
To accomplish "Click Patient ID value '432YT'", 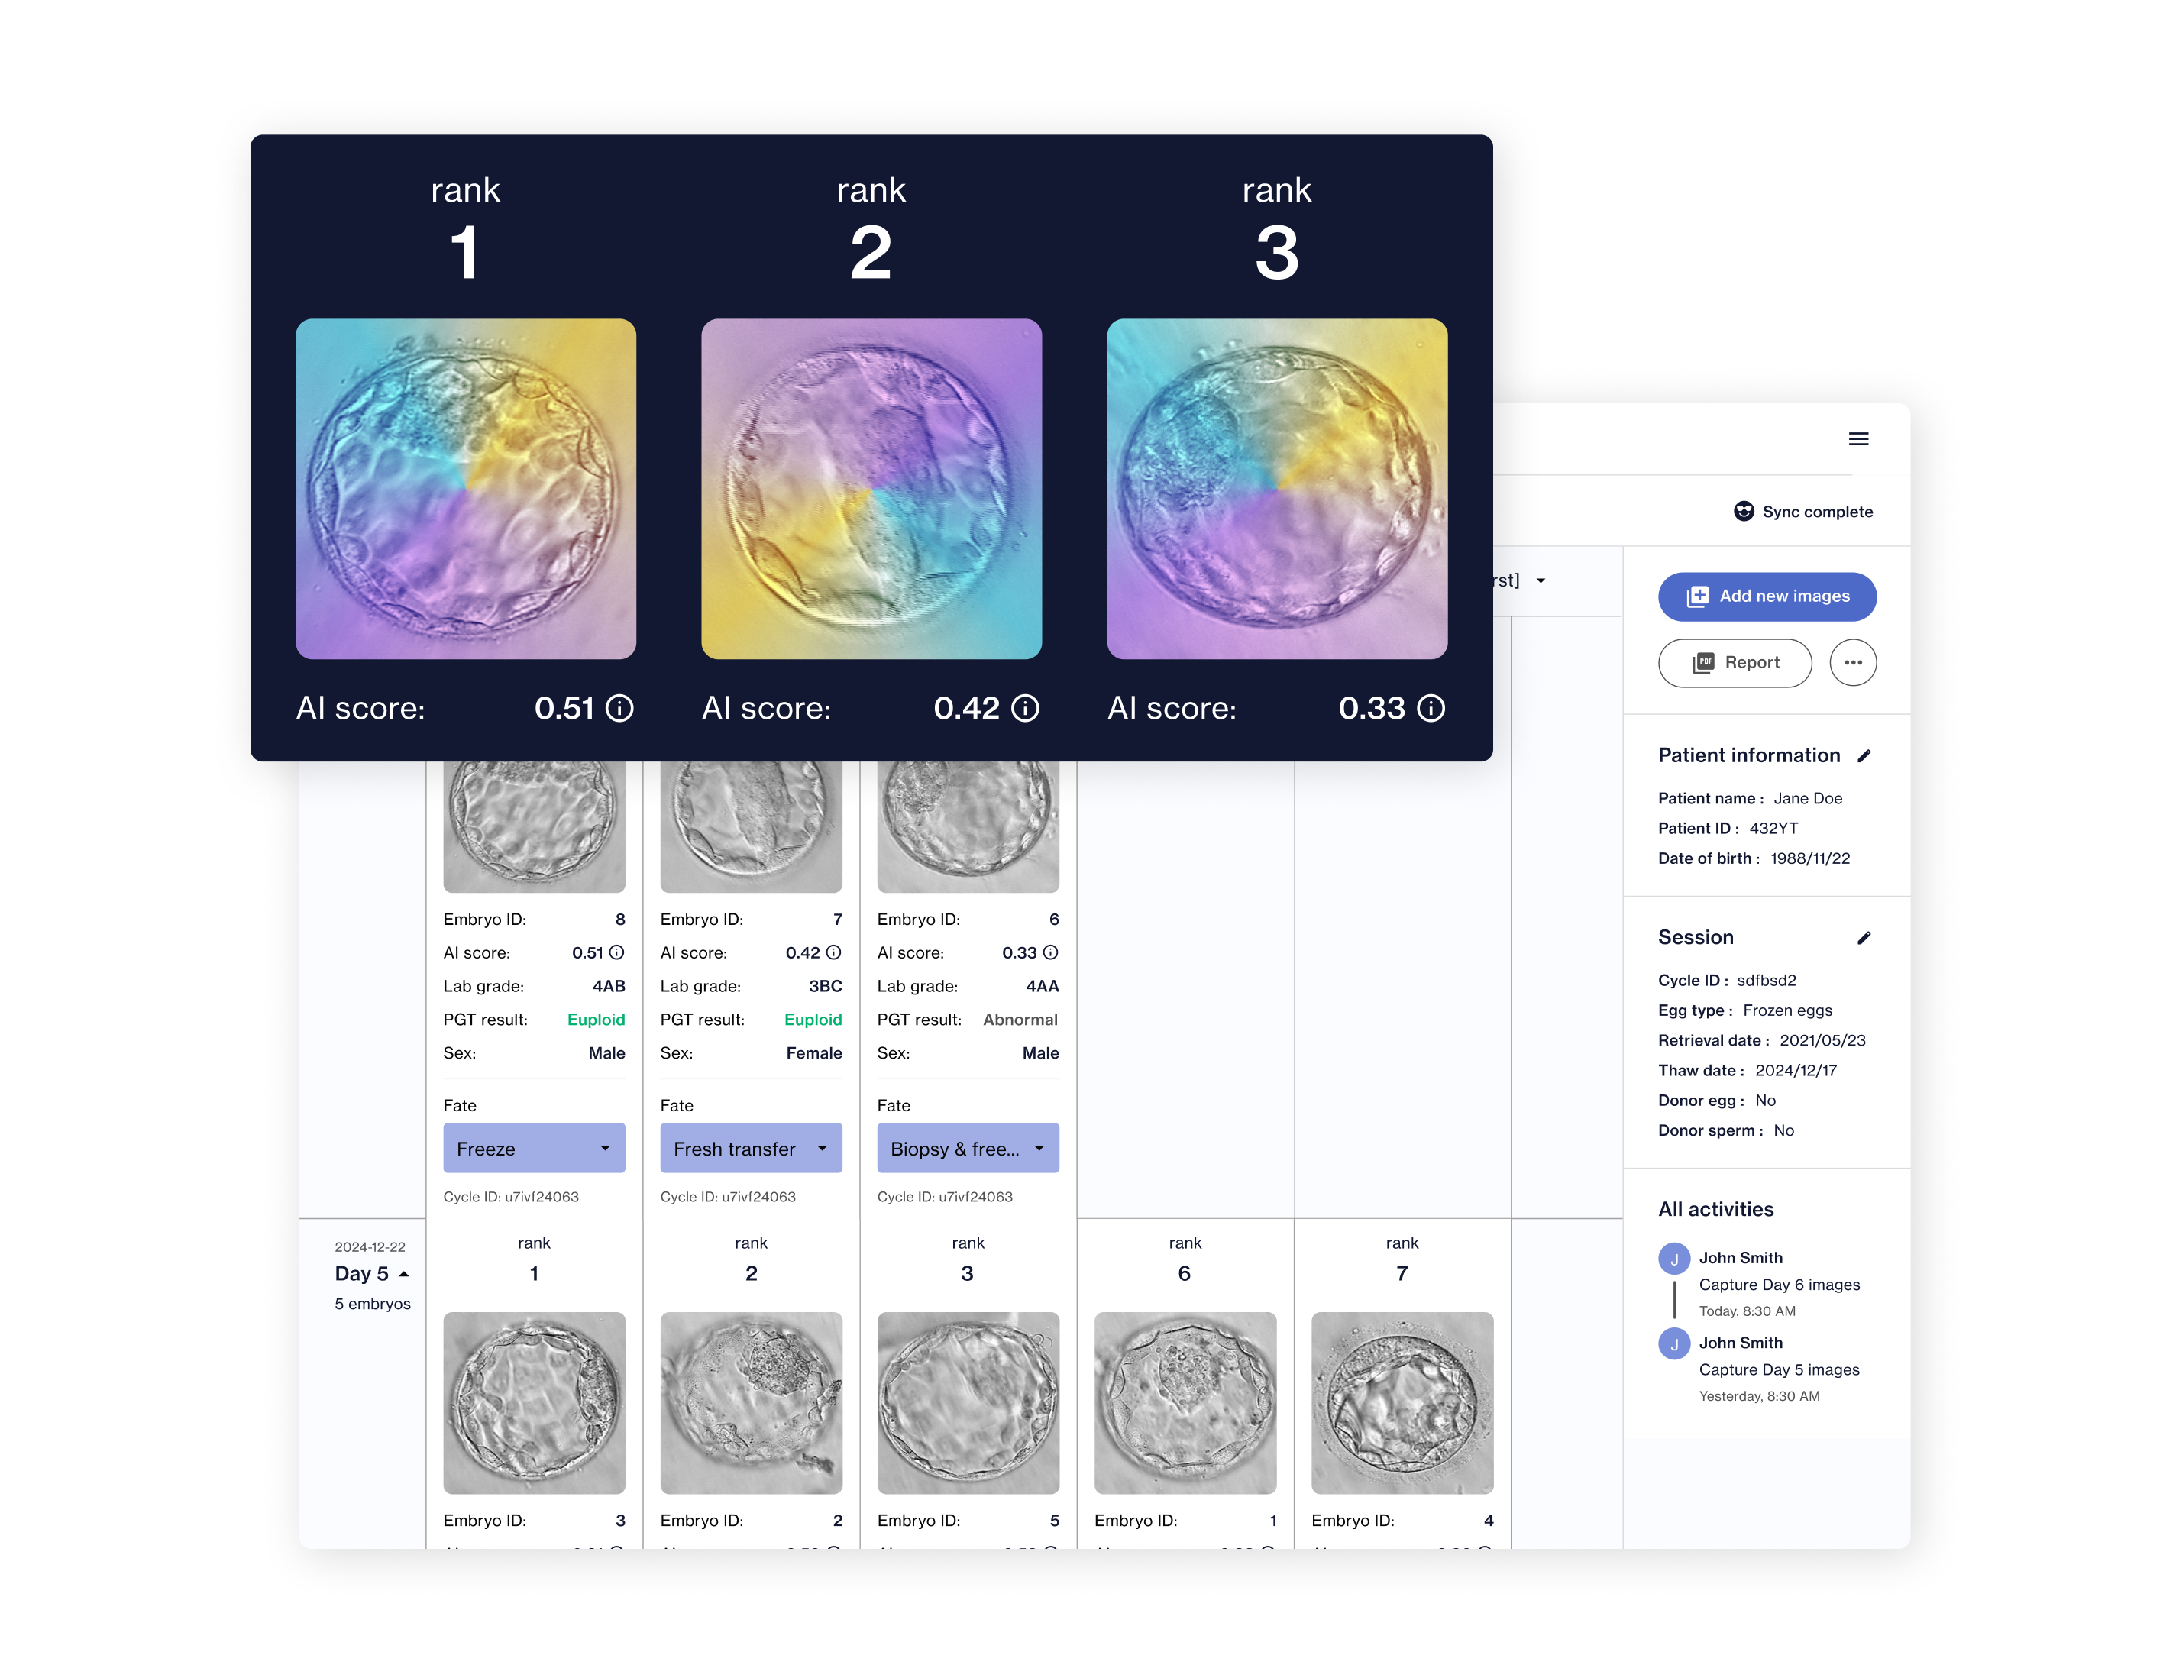I will pos(1773,828).
